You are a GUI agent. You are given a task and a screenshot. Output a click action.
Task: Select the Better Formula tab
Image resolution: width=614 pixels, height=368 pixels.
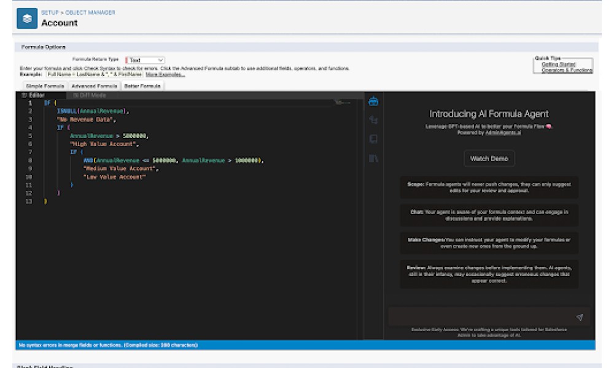142,86
